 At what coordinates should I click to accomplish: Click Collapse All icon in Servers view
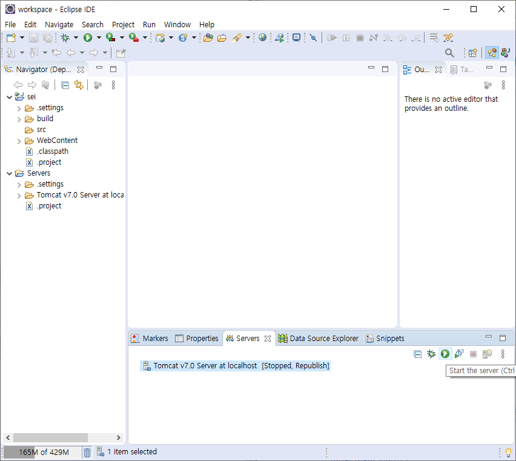click(x=418, y=354)
